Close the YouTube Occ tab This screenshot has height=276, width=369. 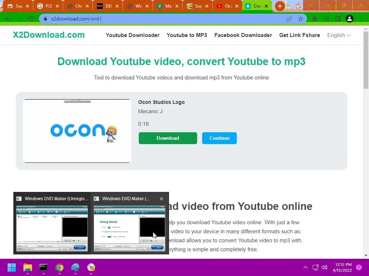tap(237, 6)
